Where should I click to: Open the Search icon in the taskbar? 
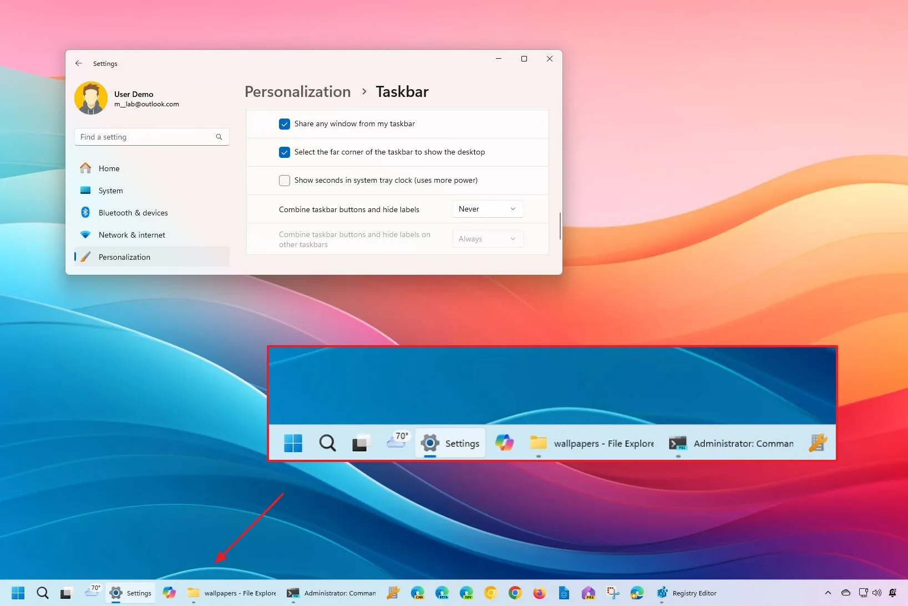pyautogui.click(x=42, y=593)
